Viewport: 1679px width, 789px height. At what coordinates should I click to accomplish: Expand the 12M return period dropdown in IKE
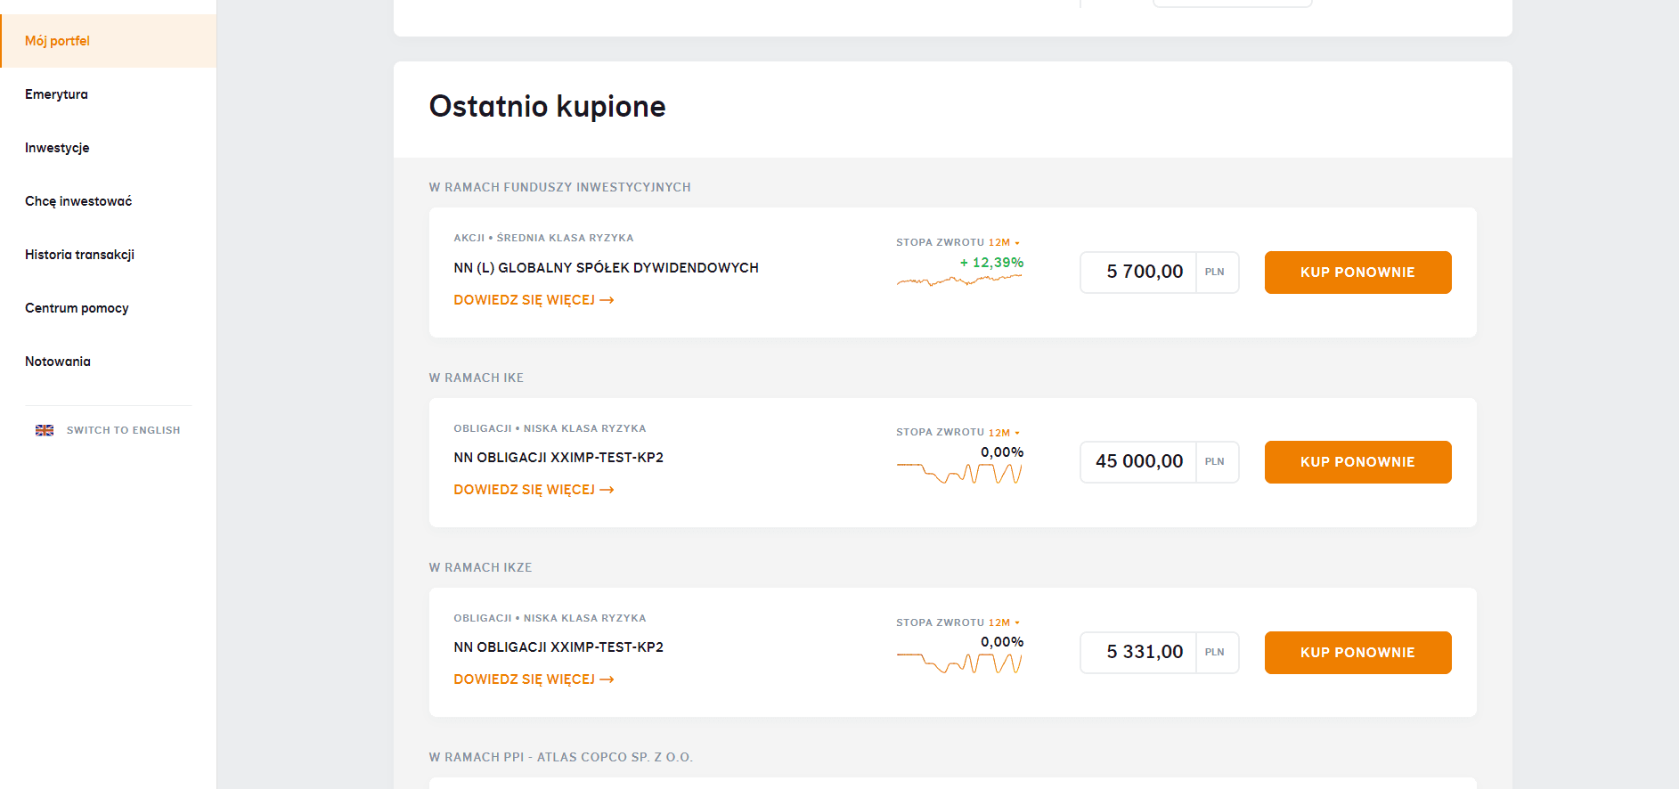tap(1003, 432)
